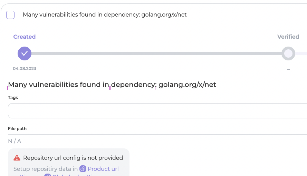Click the word "dependency:" in the heading
The width and height of the screenshot is (307, 176).
133,85
